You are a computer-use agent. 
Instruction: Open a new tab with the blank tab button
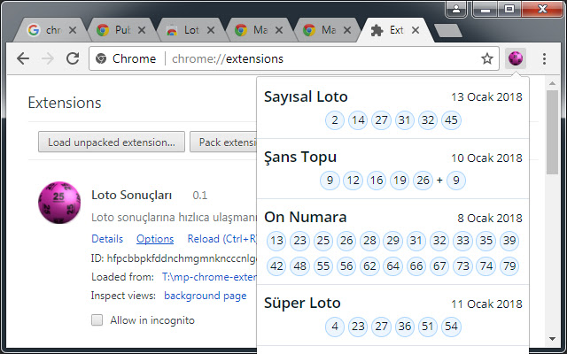(x=448, y=31)
